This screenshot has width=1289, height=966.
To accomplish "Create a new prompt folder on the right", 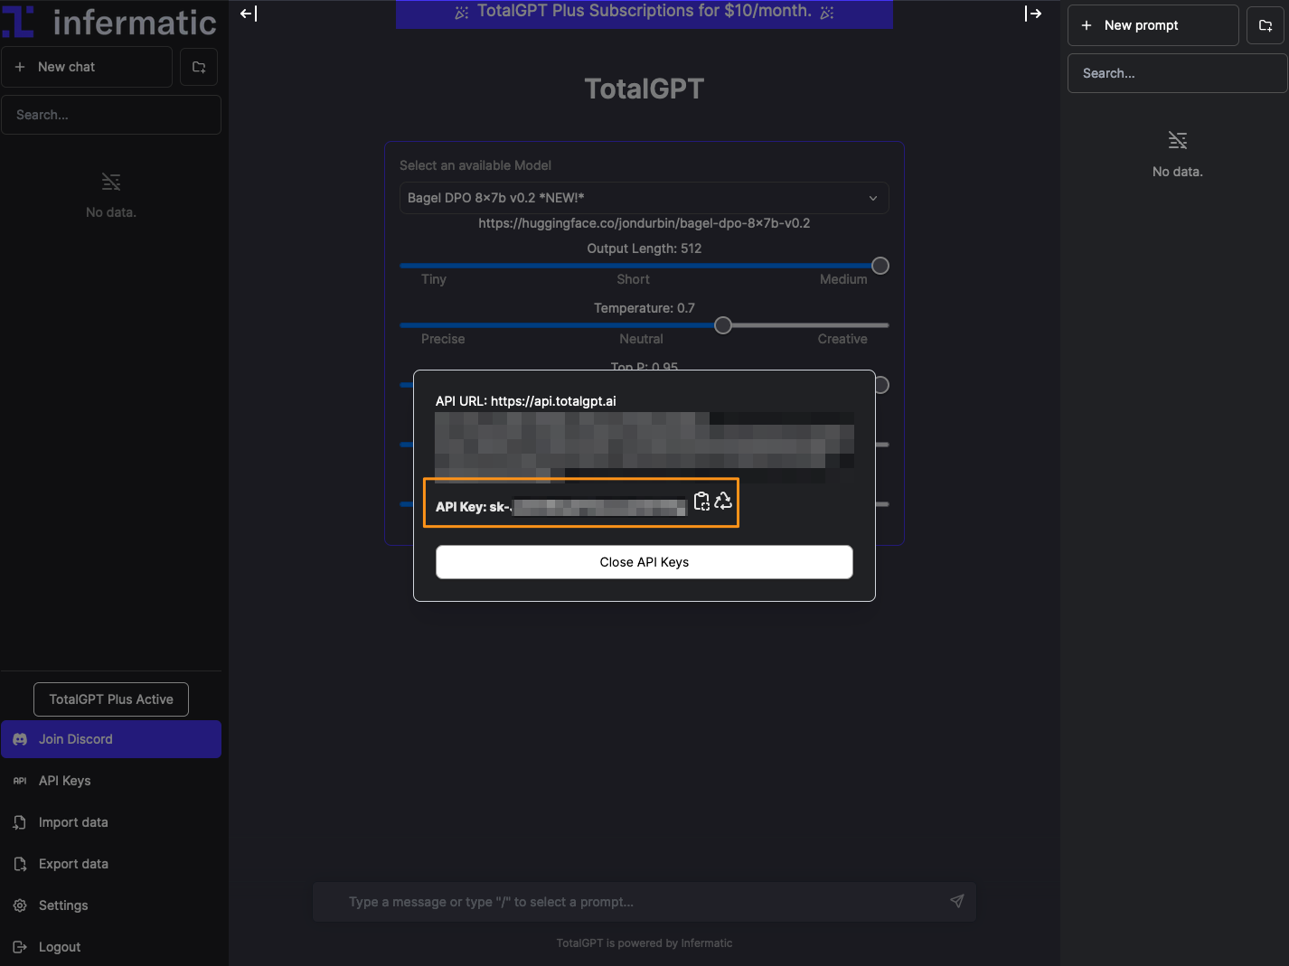I will pyautogui.click(x=1265, y=24).
